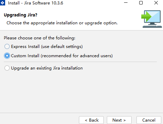This screenshot has height=124, width=163.
Task: Choose the Custom Install radio button
Action: pos(7,56)
